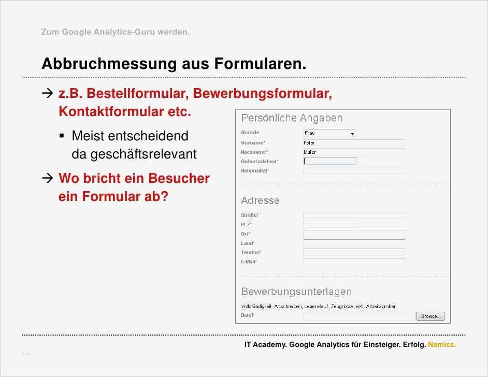The width and height of the screenshot is (488, 377).
Task: Click the Nationalität input field
Action: pos(354,170)
